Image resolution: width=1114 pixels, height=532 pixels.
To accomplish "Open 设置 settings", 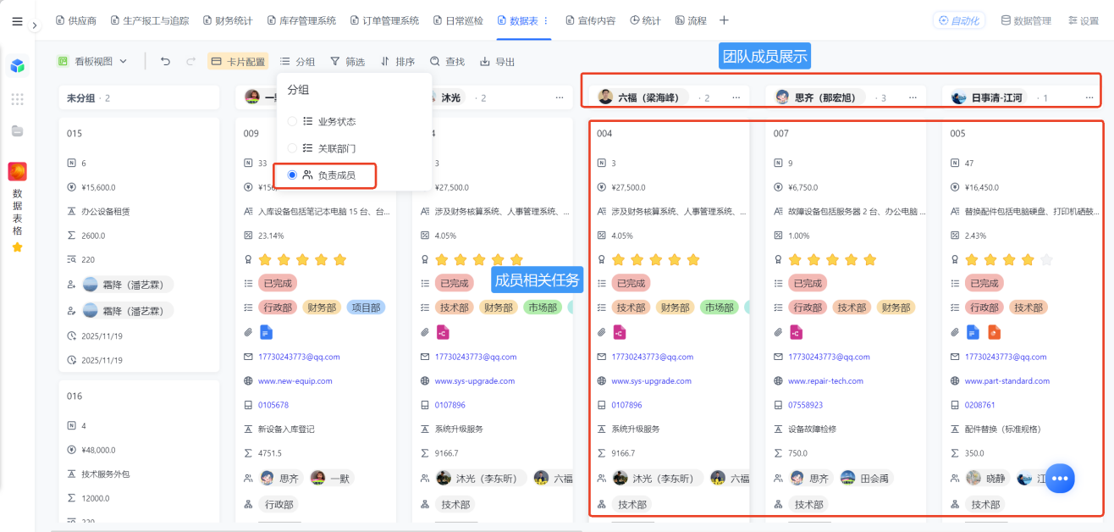I will 1083,21.
